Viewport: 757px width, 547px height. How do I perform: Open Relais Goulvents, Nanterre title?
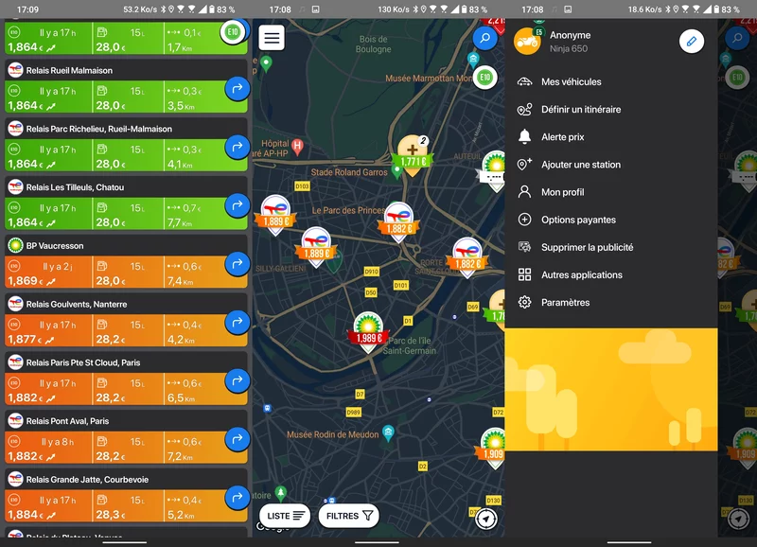coord(77,304)
